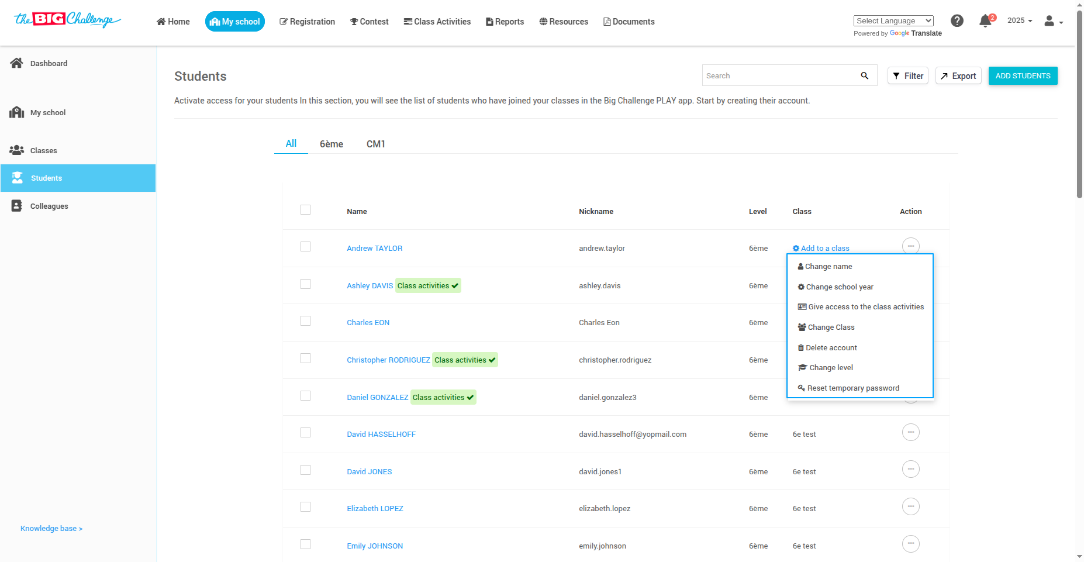Tick the select-all checkbox in header

pos(305,210)
